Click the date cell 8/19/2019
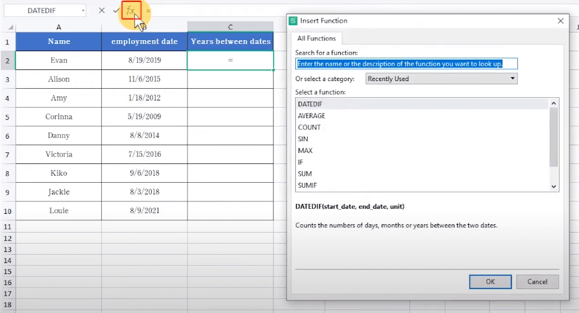The width and height of the screenshot is (579, 313). (x=144, y=60)
